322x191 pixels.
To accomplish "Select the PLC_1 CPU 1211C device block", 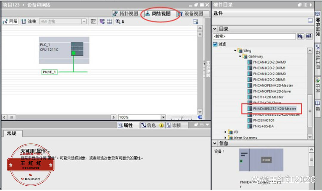I will click(64, 50).
